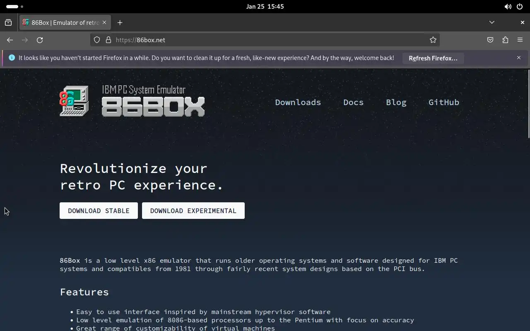Click the 86Box favicon in the tab
Viewport: 530px width, 331px height.
[26, 23]
